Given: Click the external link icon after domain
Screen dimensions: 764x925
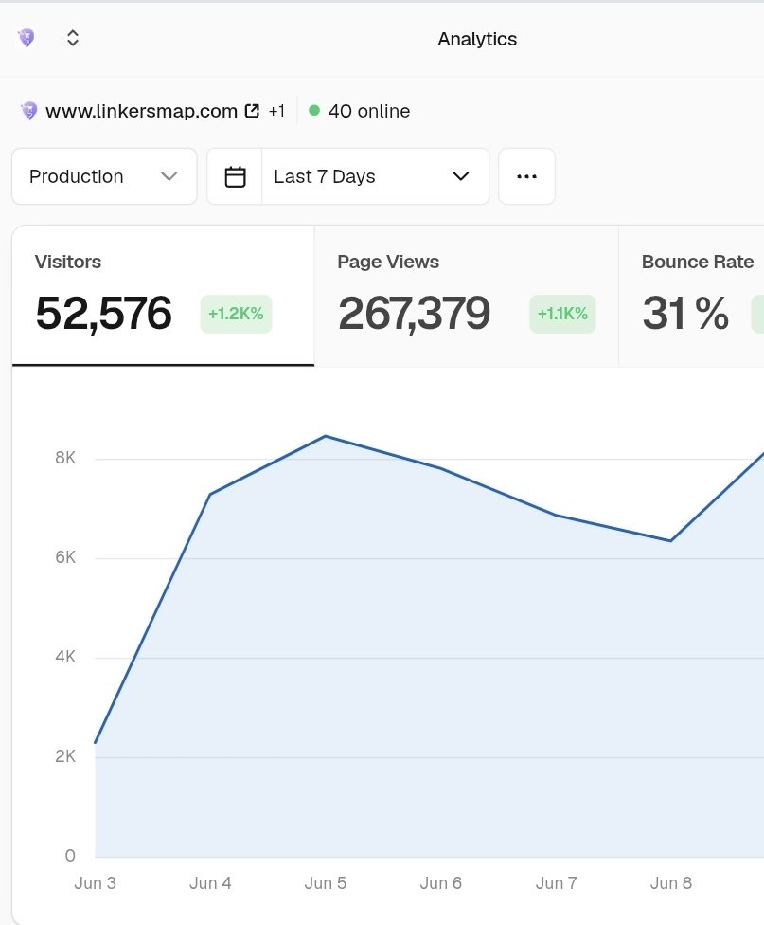Looking at the screenshot, I should click(253, 110).
